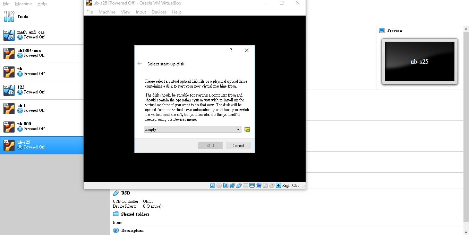Click the audio status icon in VM window

(x=226, y=186)
